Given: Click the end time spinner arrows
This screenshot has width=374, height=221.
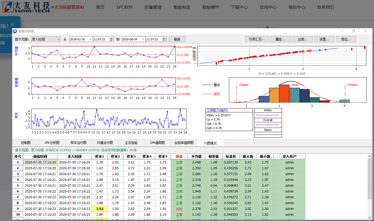Looking at the screenshot, I should pos(164,39).
